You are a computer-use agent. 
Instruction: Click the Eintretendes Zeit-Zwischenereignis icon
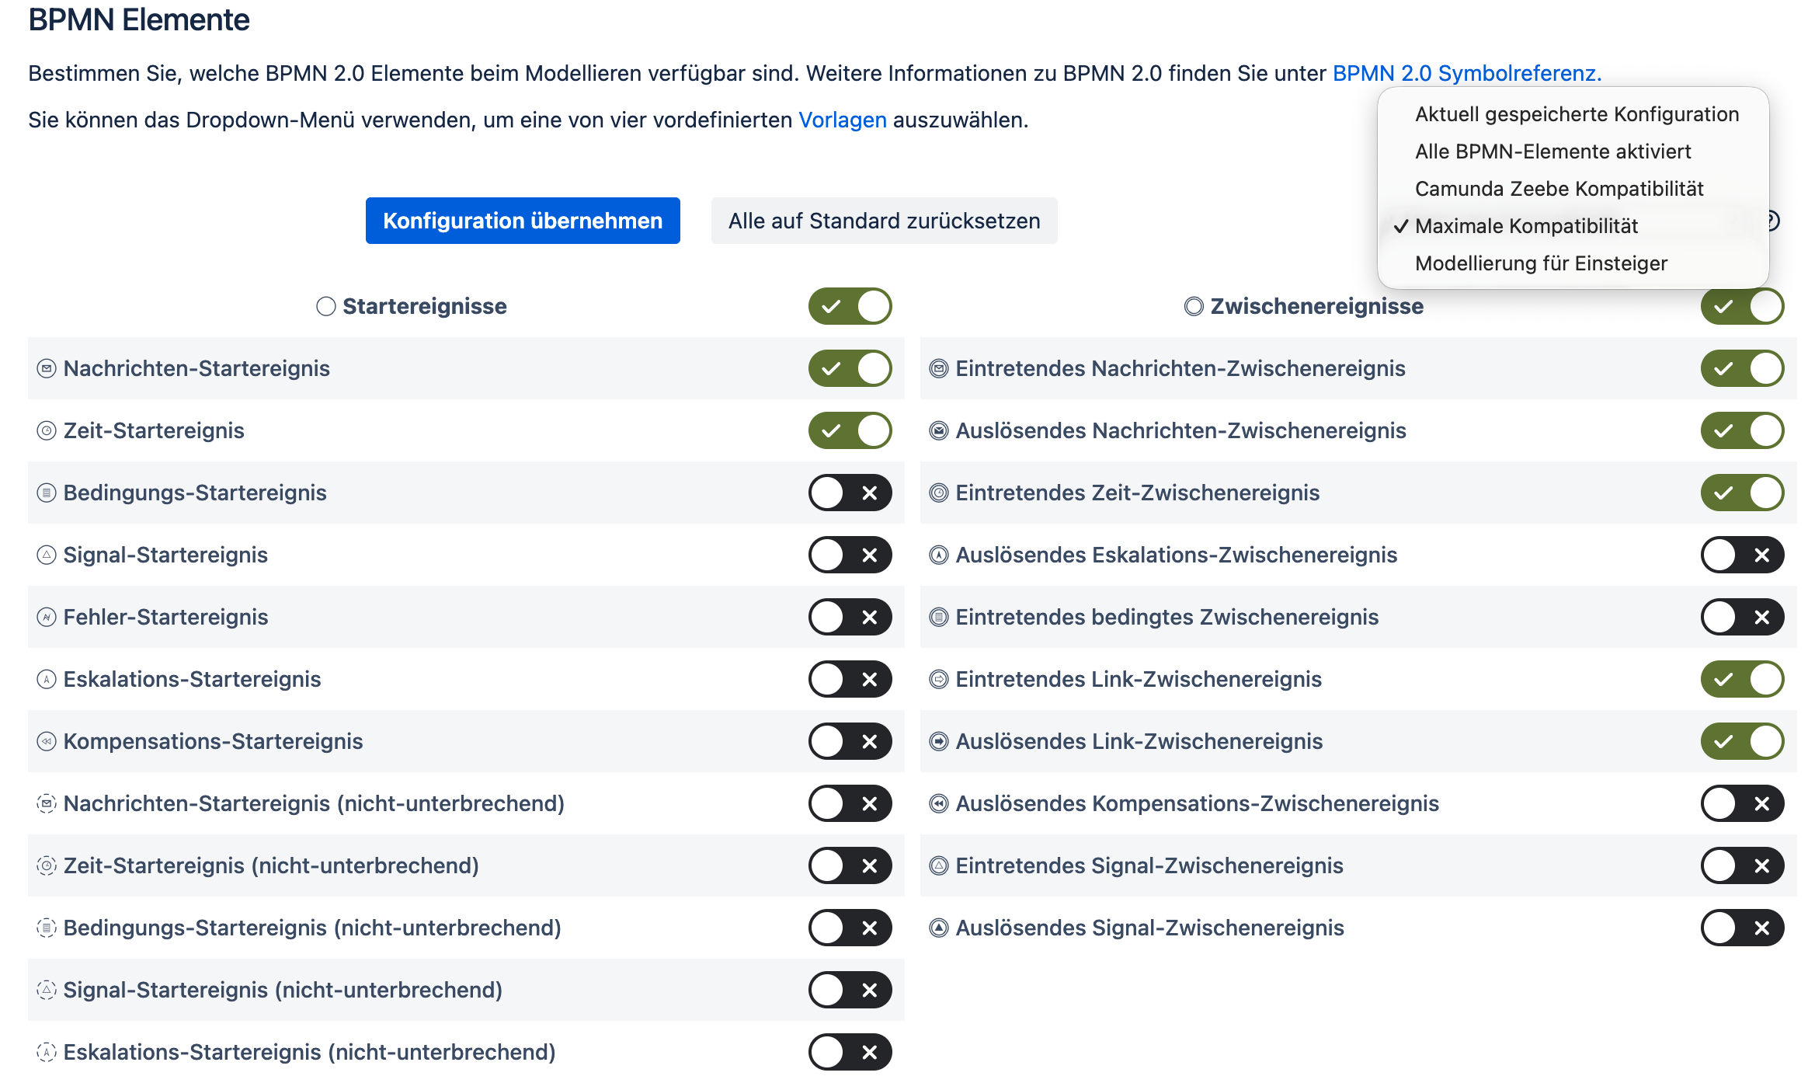coord(939,493)
